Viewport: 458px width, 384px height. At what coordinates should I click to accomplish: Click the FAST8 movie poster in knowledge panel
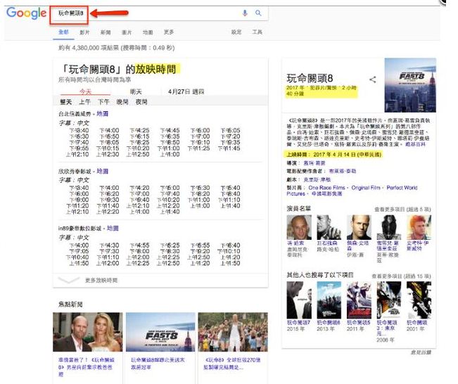[410, 85]
